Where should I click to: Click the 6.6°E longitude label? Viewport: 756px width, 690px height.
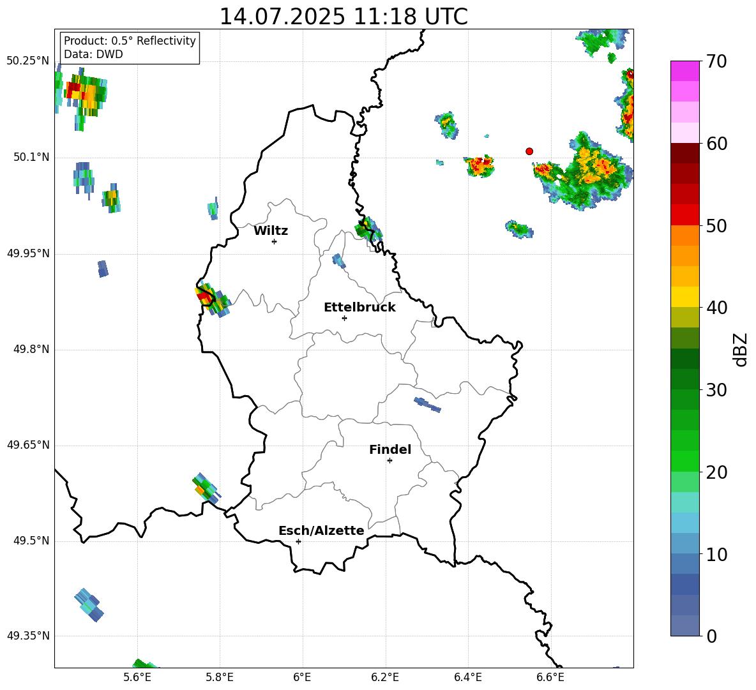pyautogui.click(x=550, y=677)
